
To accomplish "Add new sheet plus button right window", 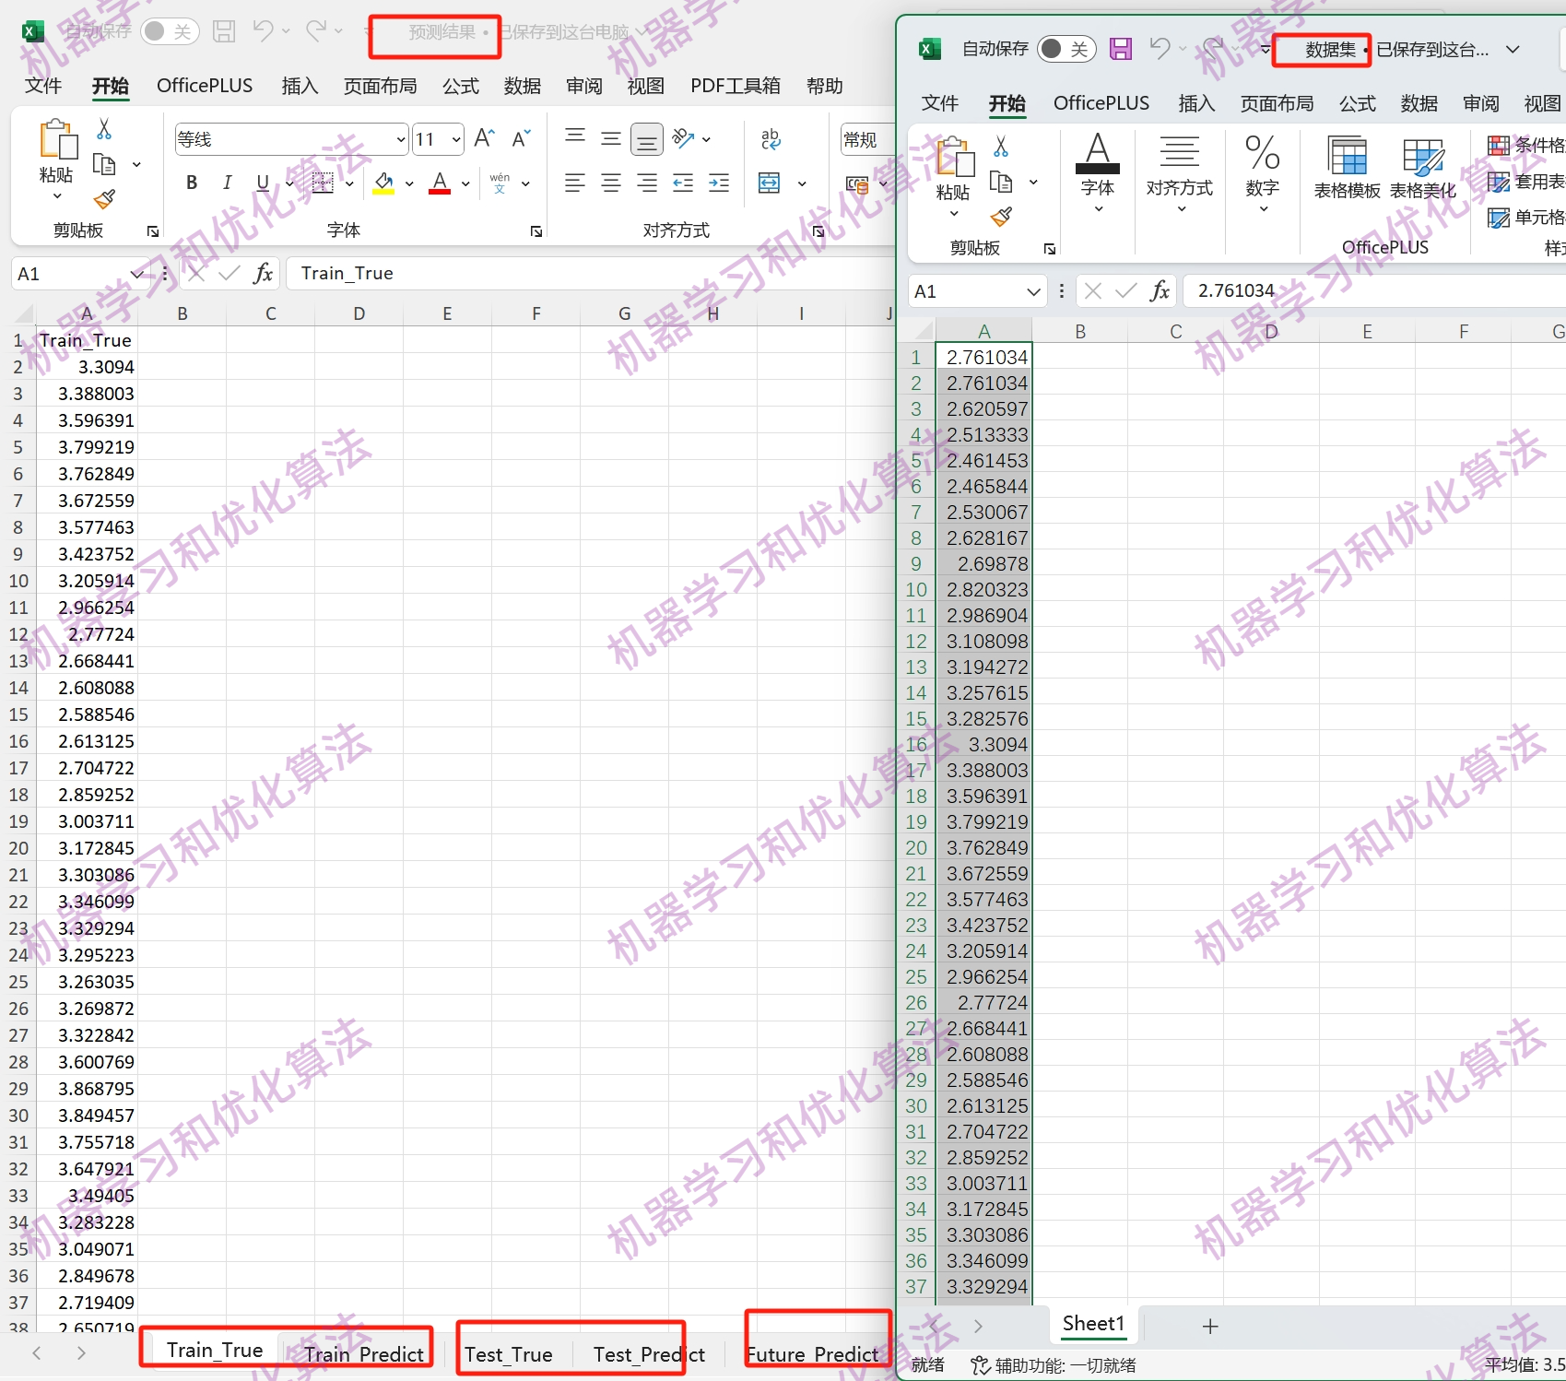I will [1210, 1326].
